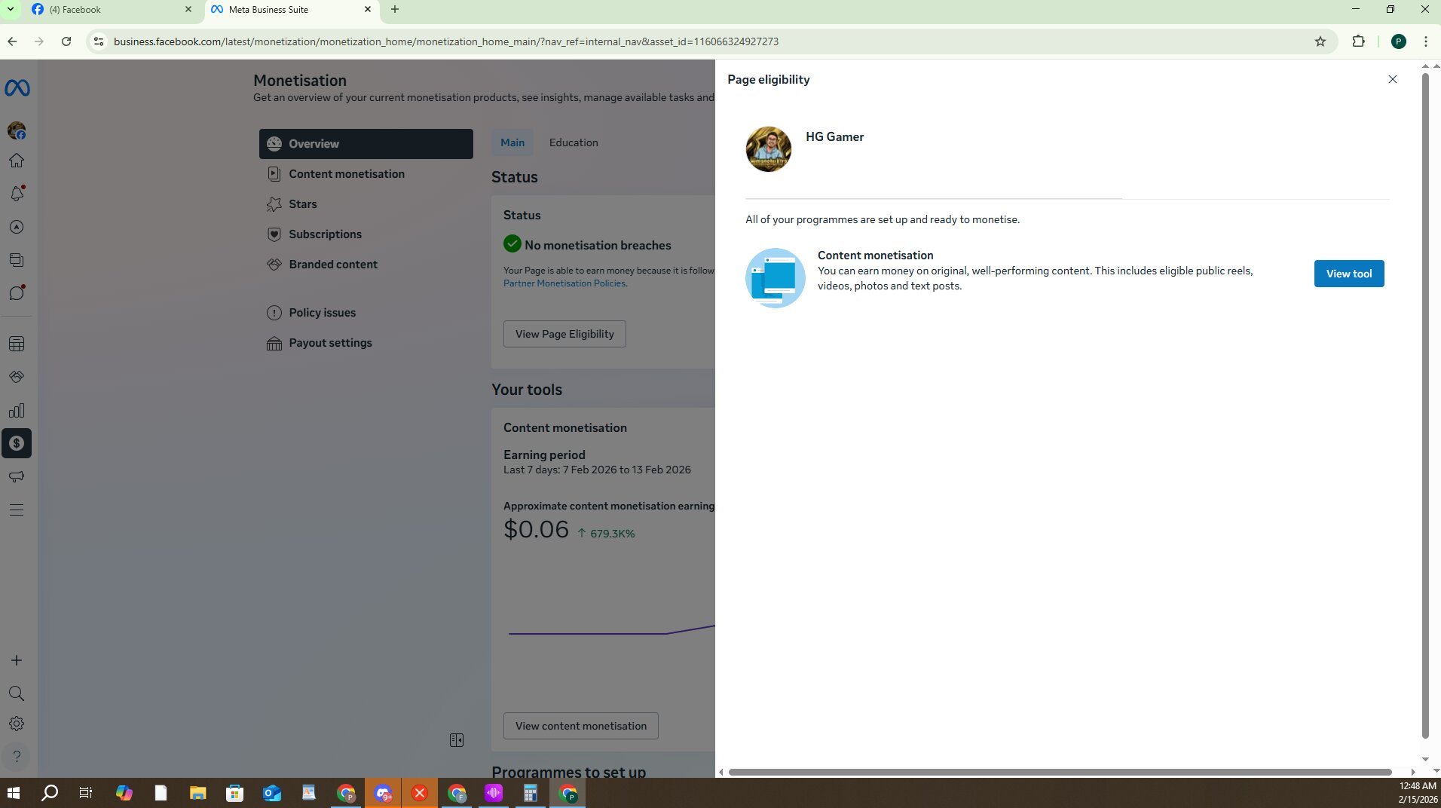Viewport: 1441px width, 808px height.
Task: Select the Monetisation dollar icon
Action: click(17, 443)
